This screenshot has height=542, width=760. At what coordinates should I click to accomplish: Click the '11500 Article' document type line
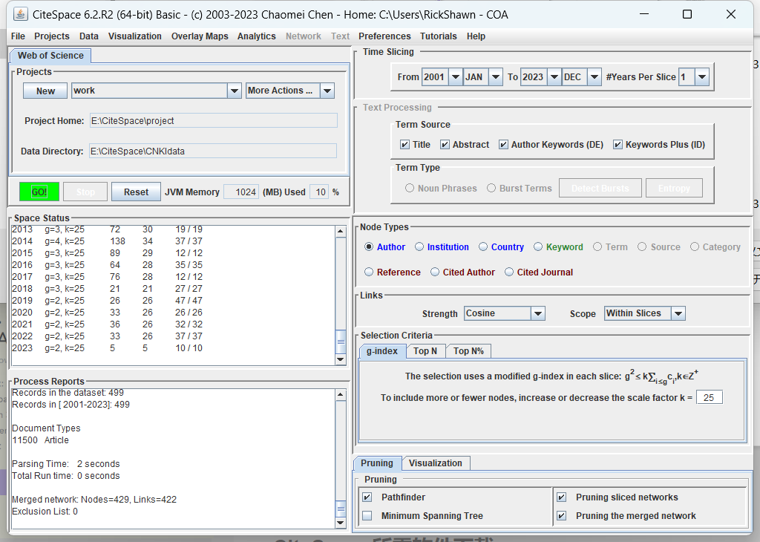40,440
